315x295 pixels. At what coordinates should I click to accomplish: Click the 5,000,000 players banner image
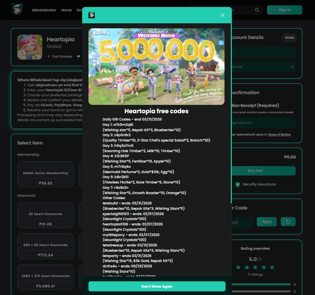tap(156, 67)
